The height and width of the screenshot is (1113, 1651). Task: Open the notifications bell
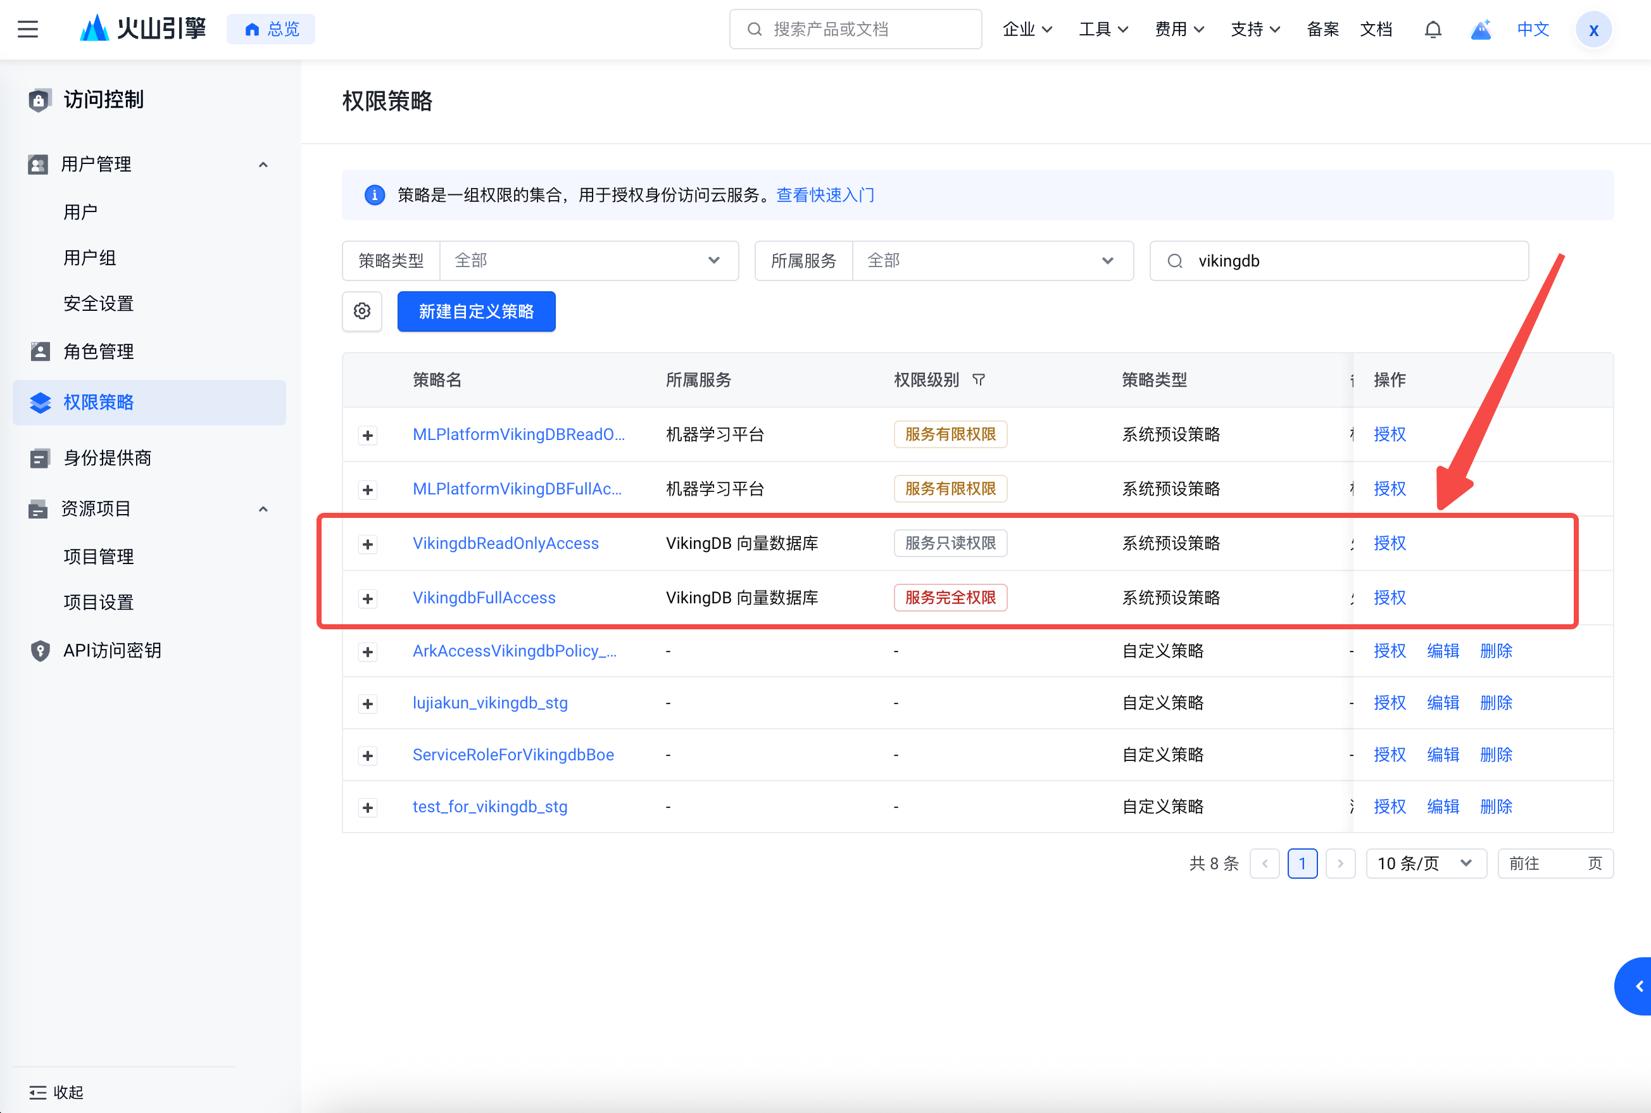coord(1433,29)
